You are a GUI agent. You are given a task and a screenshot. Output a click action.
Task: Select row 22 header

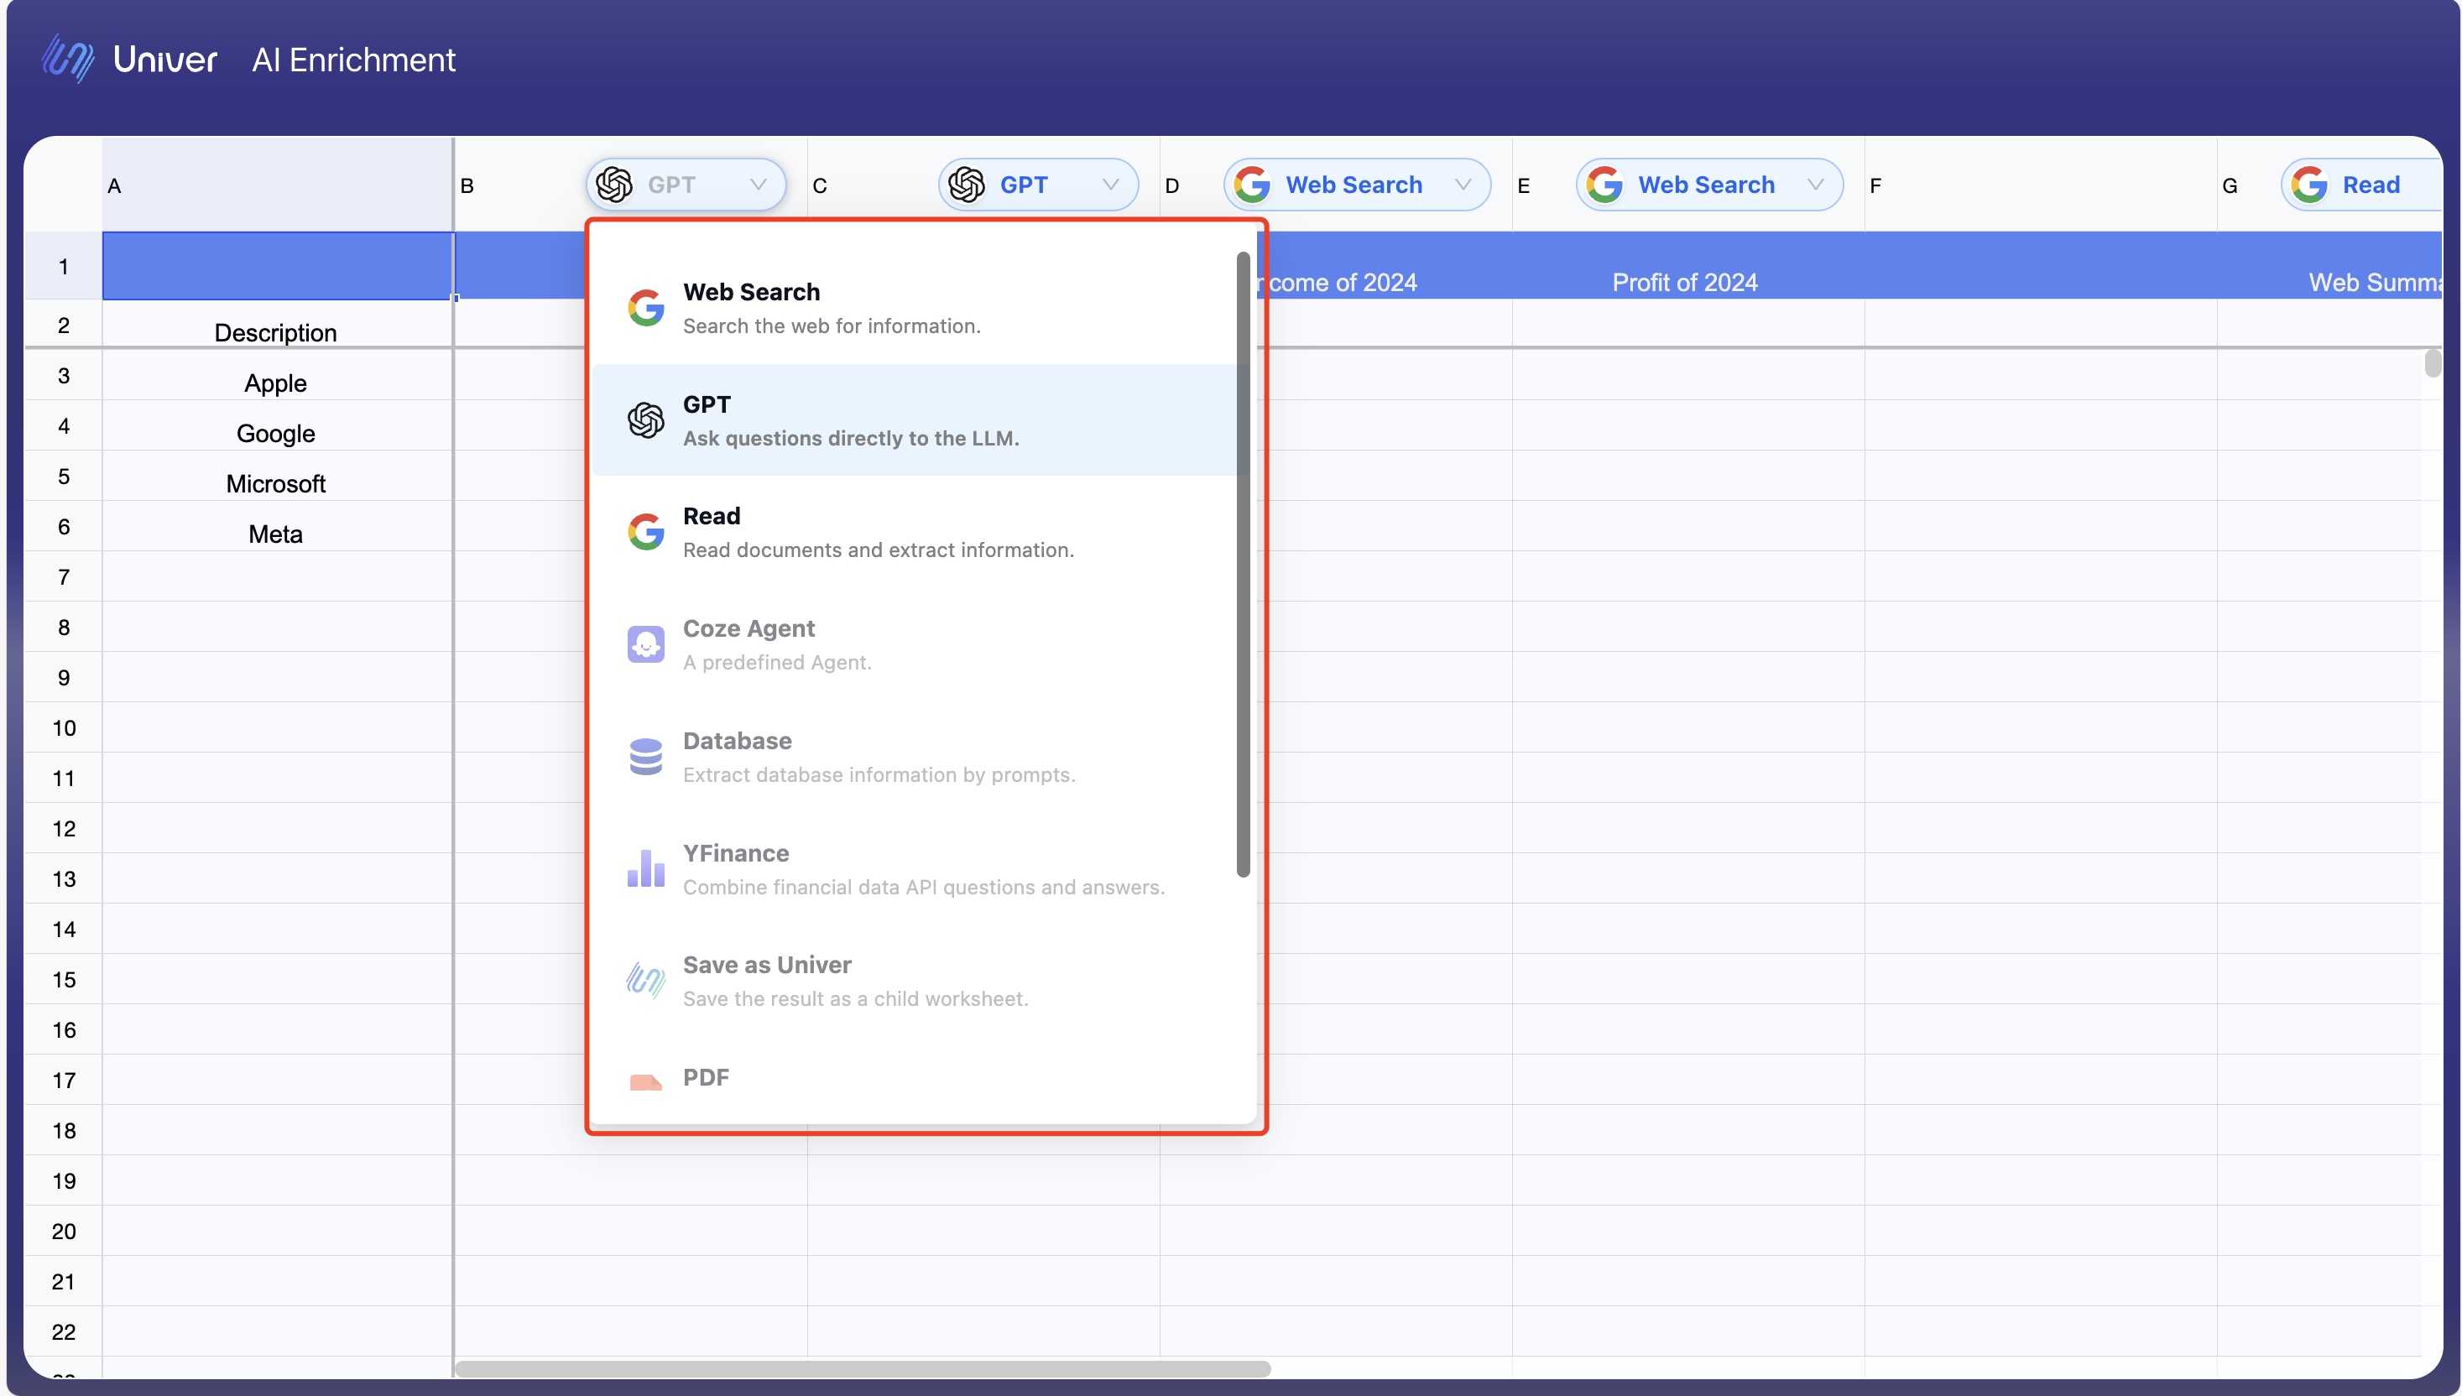coord(63,1331)
